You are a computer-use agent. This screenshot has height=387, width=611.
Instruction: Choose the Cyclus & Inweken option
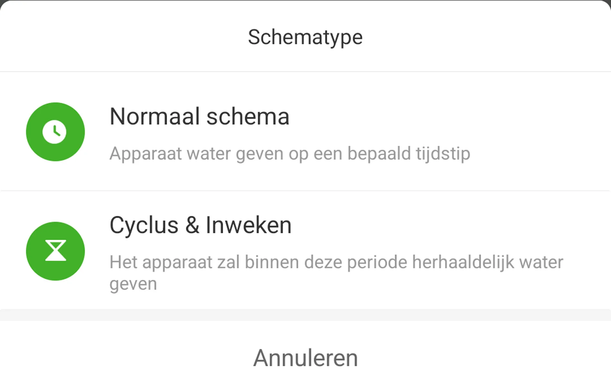(x=305, y=250)
